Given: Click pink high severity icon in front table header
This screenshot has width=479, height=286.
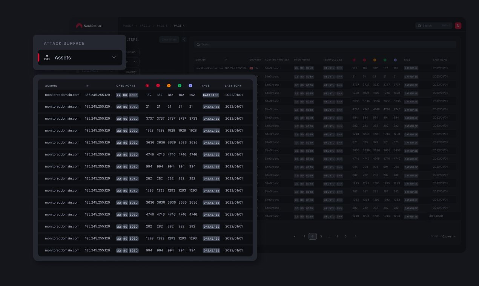Looking at the screenshot, I should click(158, 85).
